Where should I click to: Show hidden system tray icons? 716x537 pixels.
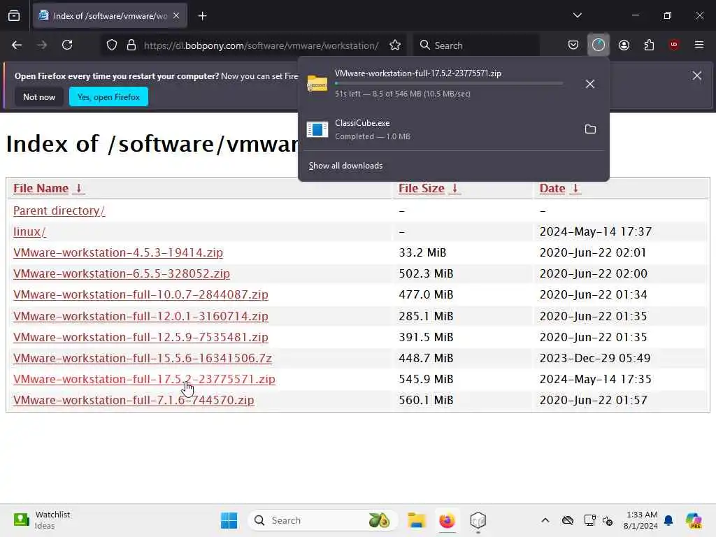545,520
